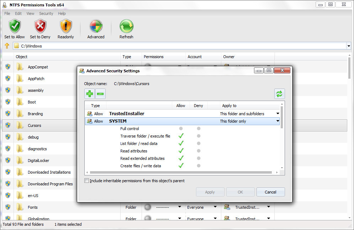This screenshot has height=230, width=354.
Task: Open the C:\Windows path dropdown arrow
Action: (349, 46)
